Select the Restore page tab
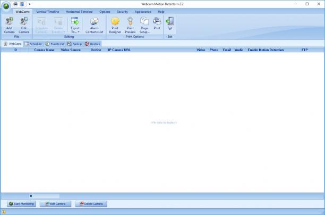Viewport: 325px width, 215px height. (92, 44)
